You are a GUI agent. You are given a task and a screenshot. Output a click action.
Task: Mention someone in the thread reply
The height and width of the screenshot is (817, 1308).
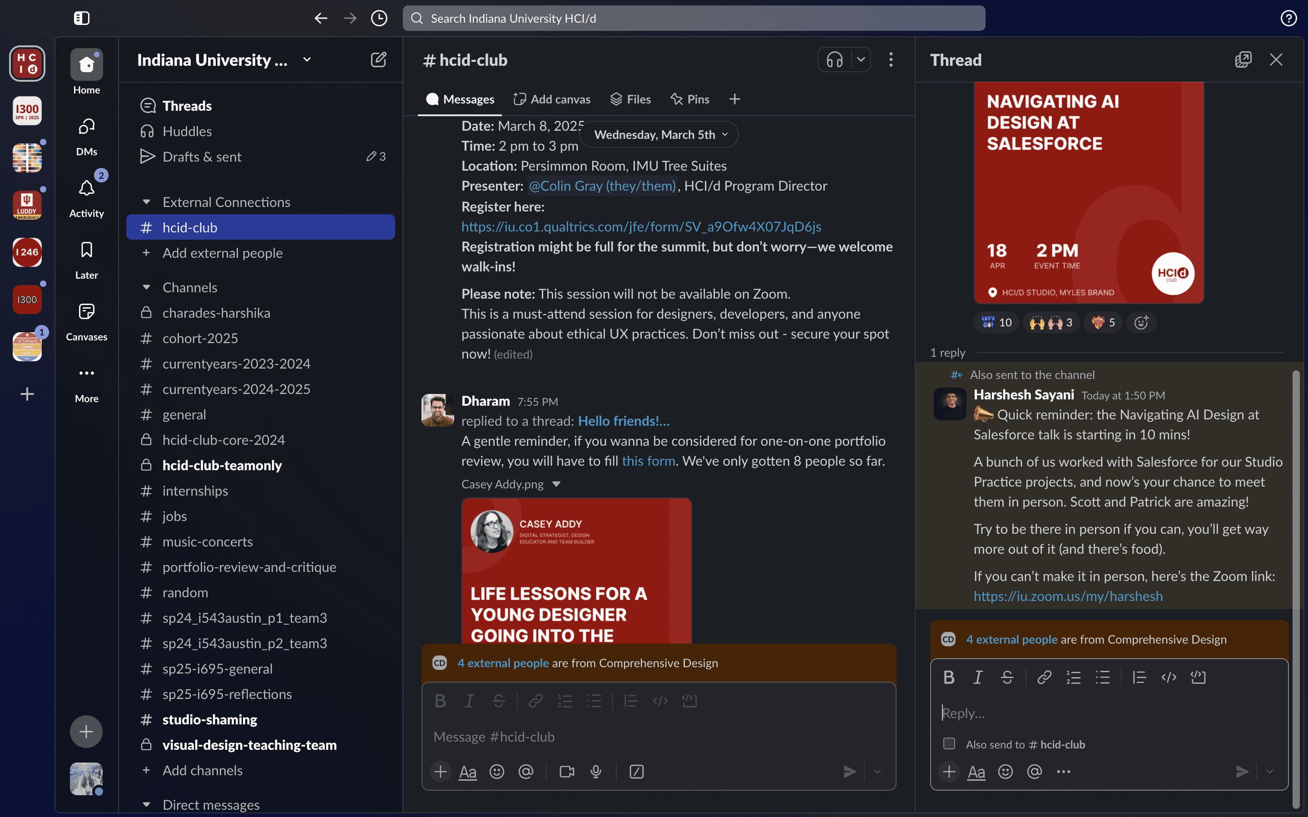1035,772
